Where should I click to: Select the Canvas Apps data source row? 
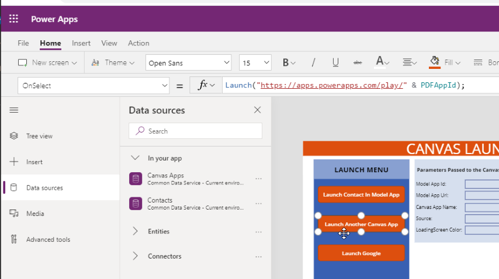195,179
